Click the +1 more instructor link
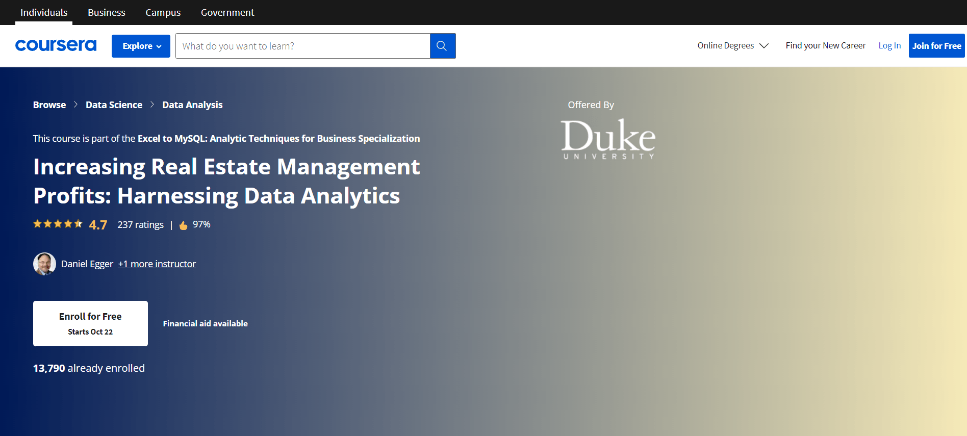 pos(157,264)
